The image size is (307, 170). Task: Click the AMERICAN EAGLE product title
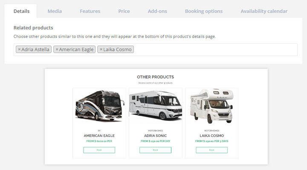pos(99,136)
